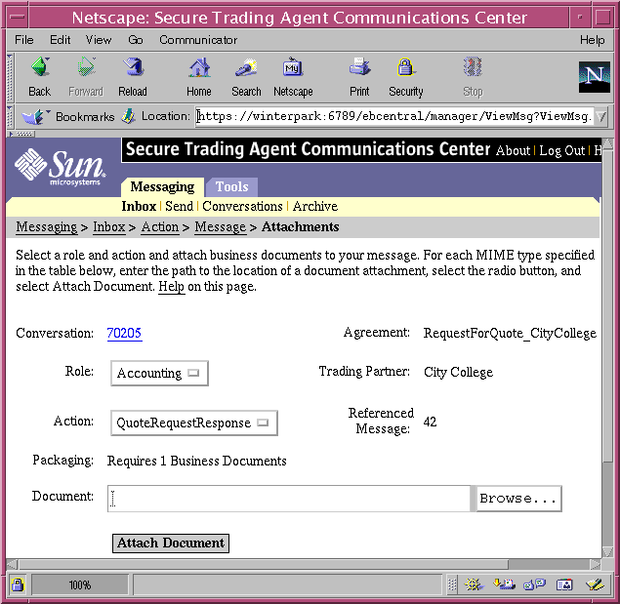Go to the Home page icon
620x604 pixels.
coord(199,67)
